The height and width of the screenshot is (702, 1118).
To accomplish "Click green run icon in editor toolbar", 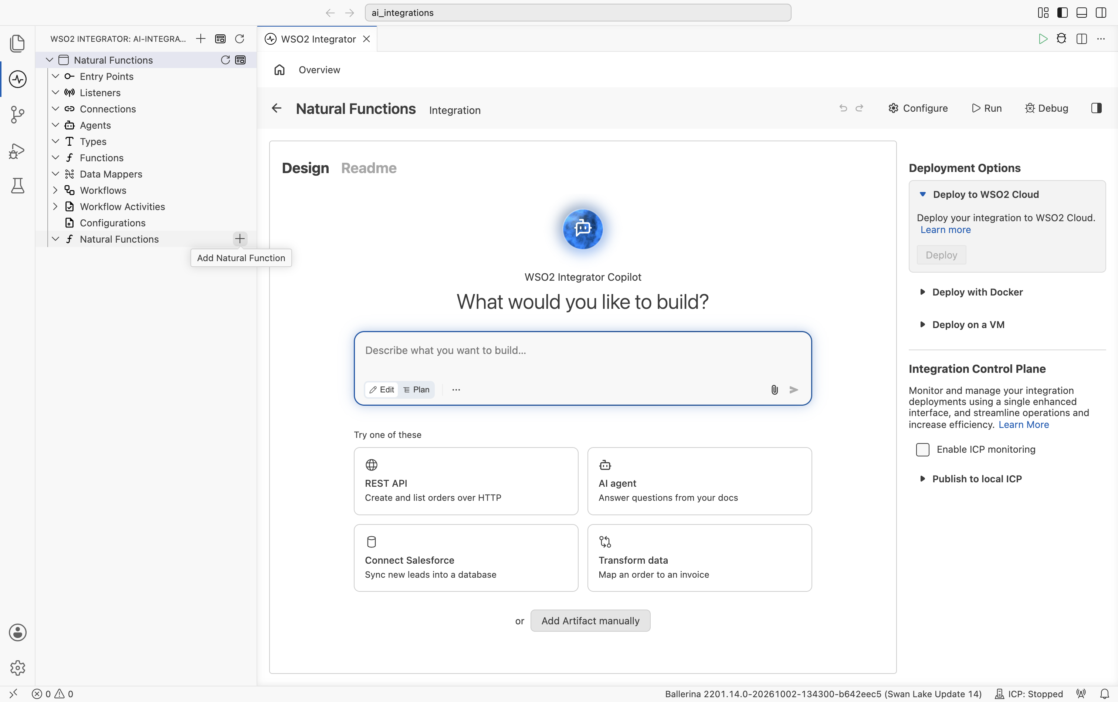I will point(1043,38).
